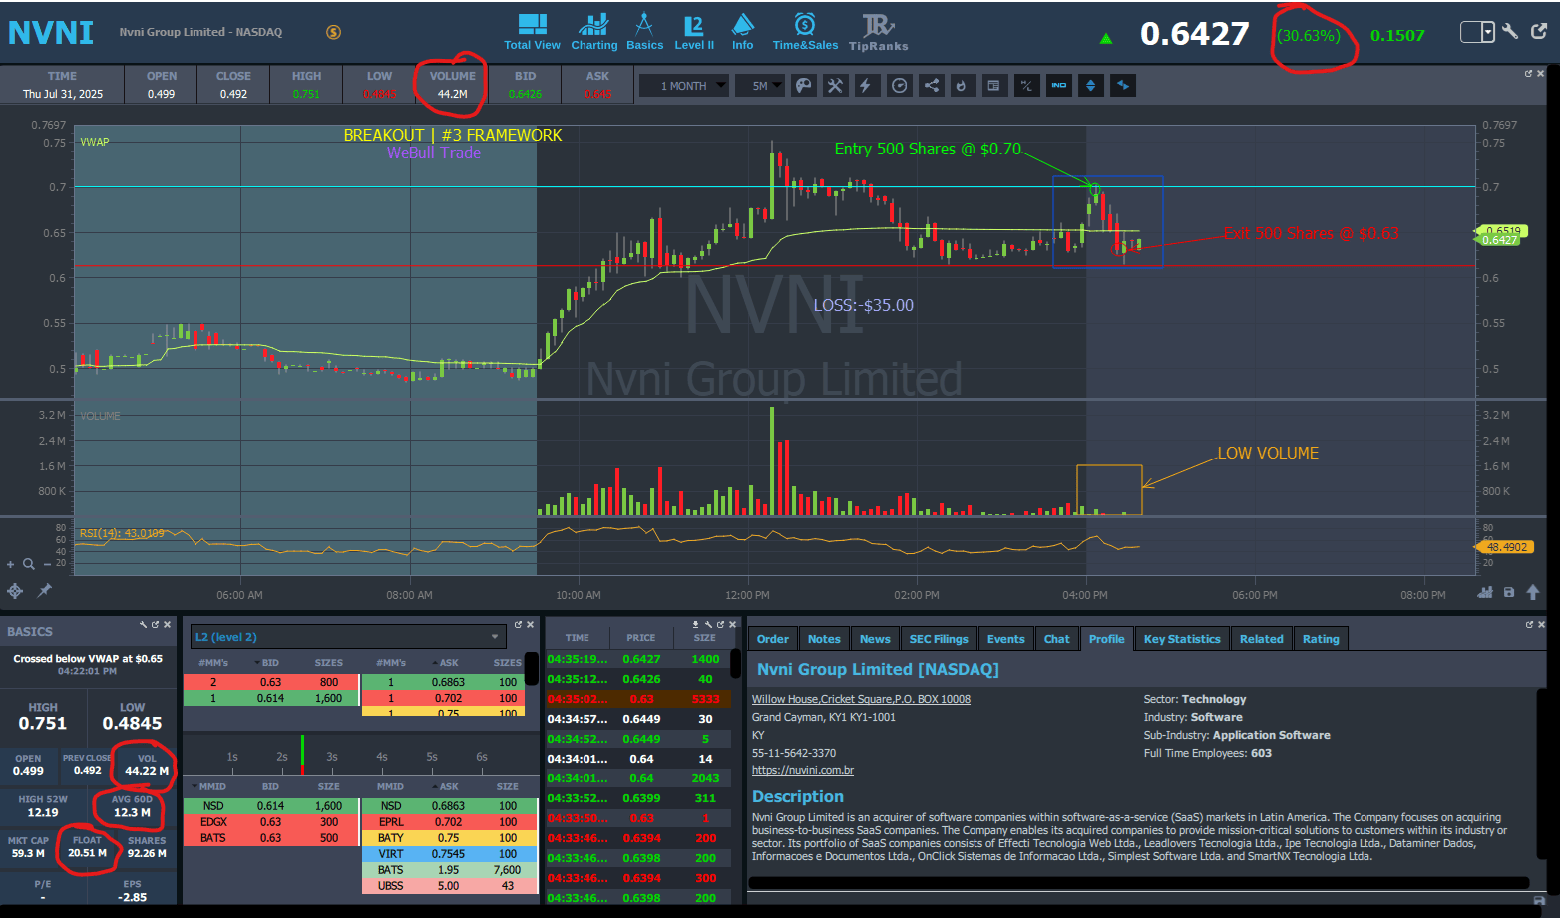
Task: Open the window layout selector dropdown
Action: coord(1478,32)
